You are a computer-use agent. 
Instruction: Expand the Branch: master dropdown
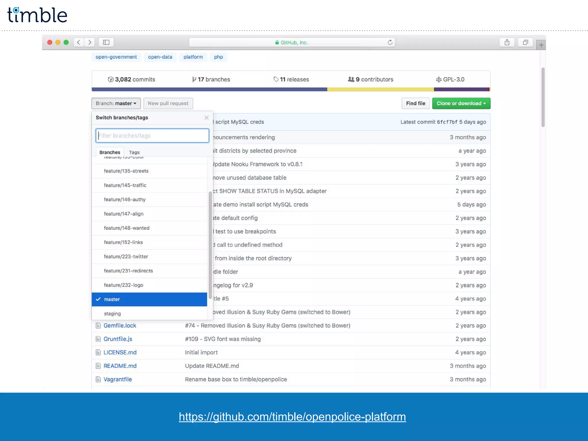click(x=116, y=103)
